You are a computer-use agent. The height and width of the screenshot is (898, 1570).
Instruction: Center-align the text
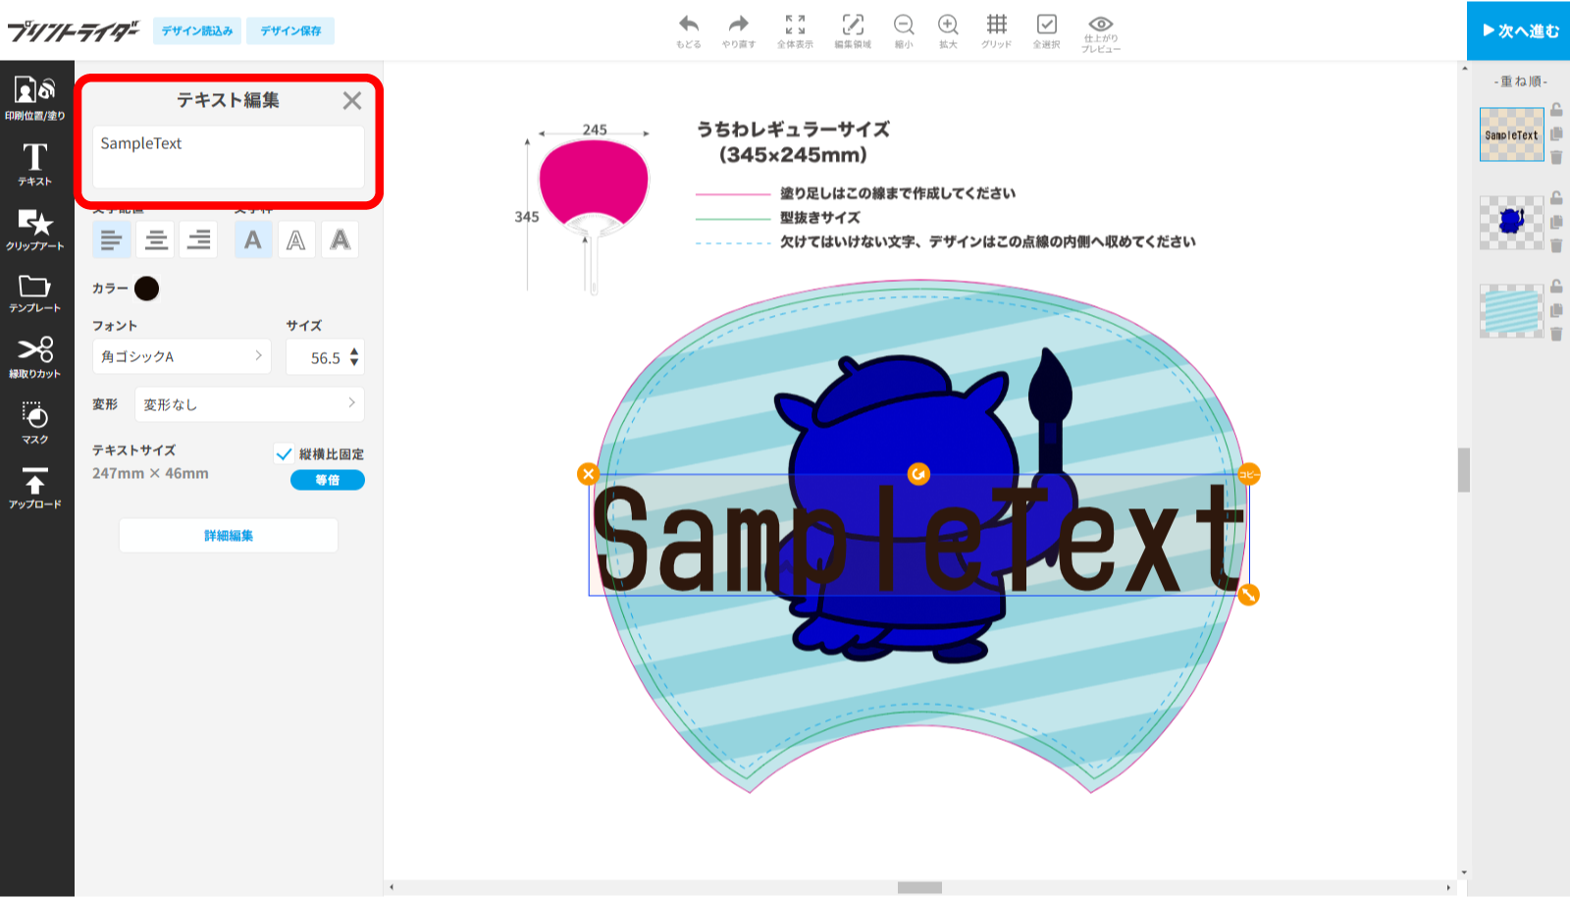point(156,239)
